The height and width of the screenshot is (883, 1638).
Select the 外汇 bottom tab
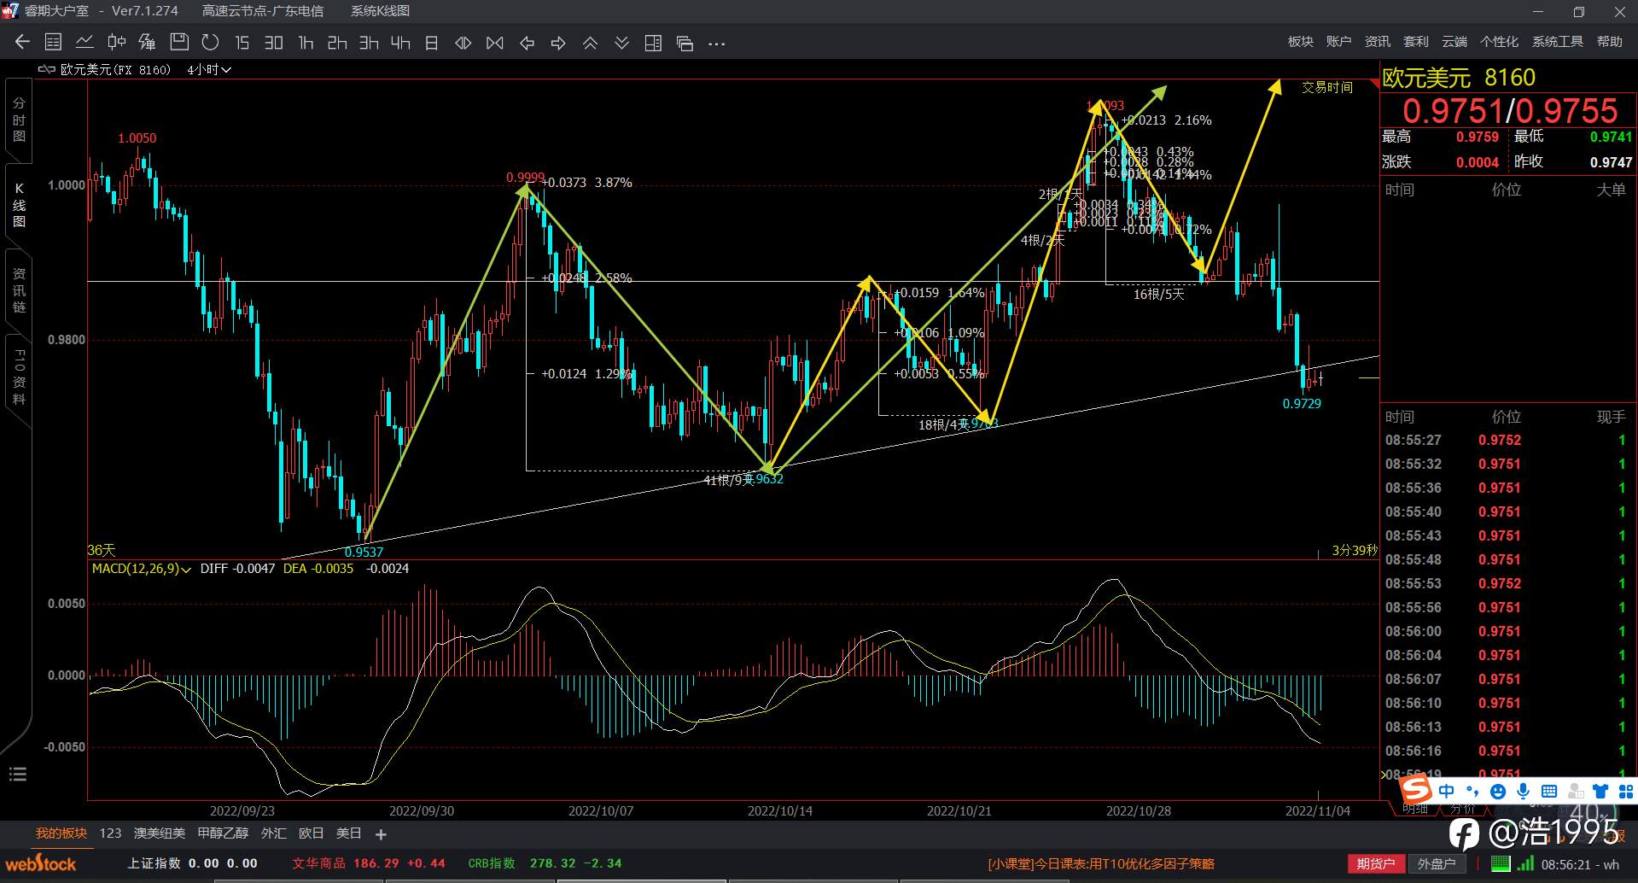pyautogui.click(x=273, y=833)
